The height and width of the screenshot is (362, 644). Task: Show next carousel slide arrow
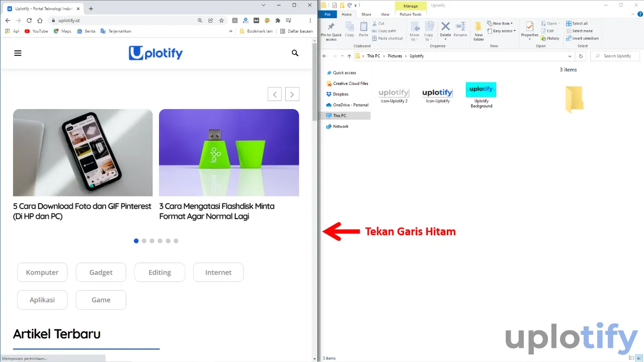tap(292, 94)
